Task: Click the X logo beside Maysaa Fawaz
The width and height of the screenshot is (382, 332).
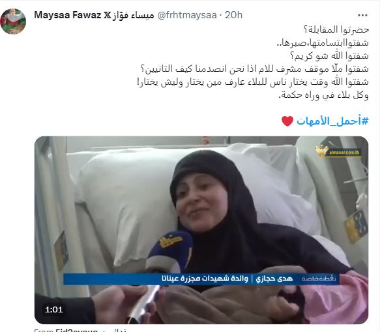Action: pos(107,15)
